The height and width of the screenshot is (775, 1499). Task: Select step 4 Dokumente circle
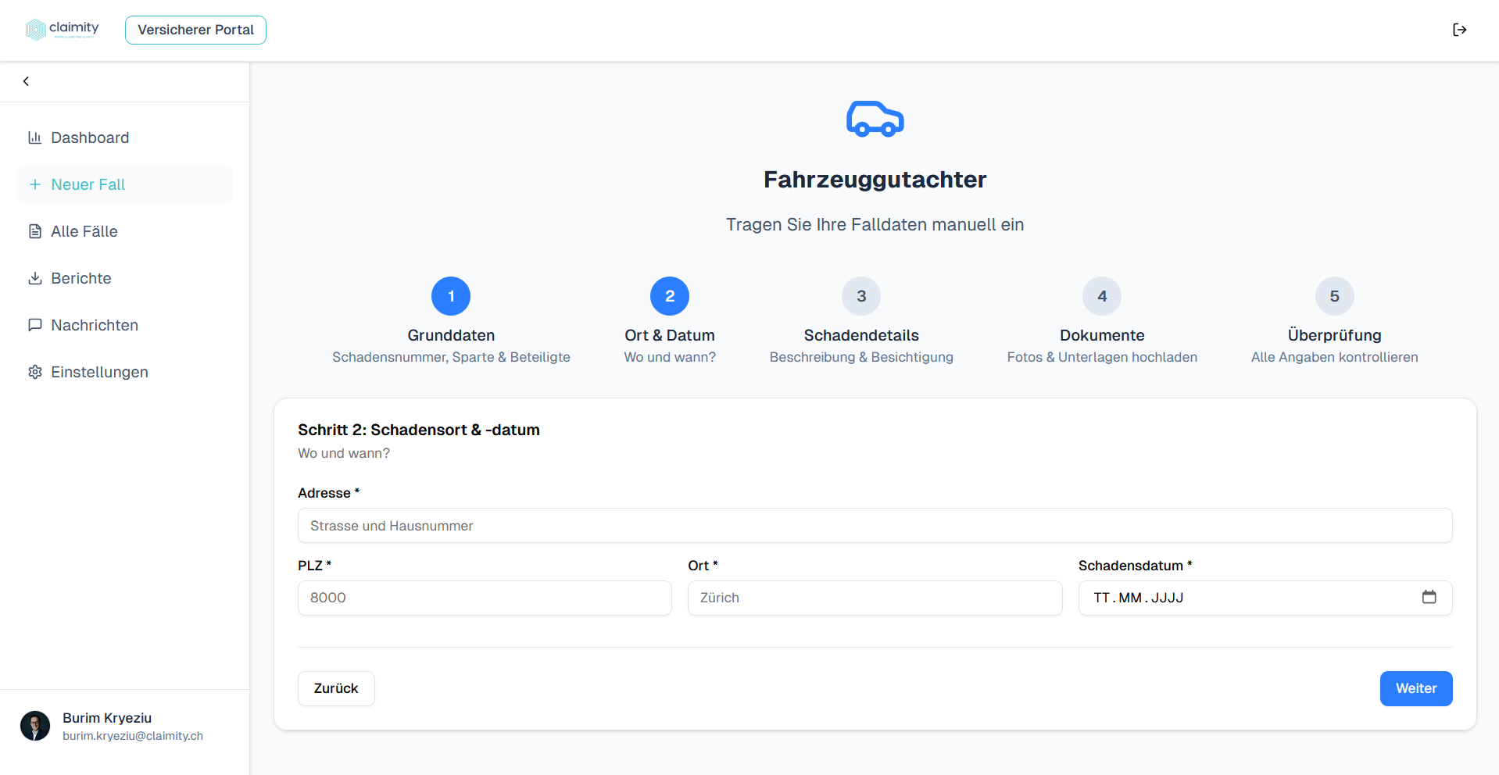coord(1102,296)
